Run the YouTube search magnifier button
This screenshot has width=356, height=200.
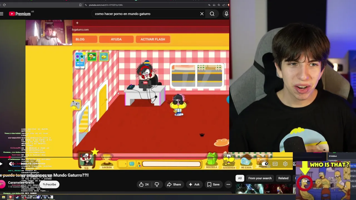tap(212, 14)
